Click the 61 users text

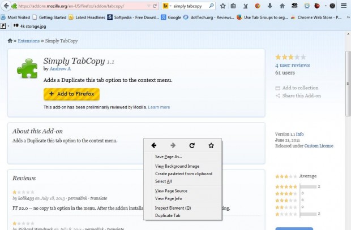tap(285, 73)
